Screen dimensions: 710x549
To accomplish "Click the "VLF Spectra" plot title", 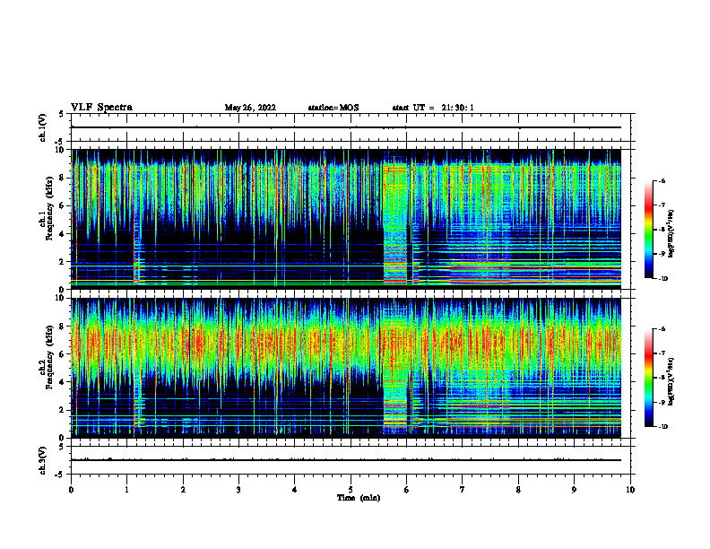I will (101, 108).
